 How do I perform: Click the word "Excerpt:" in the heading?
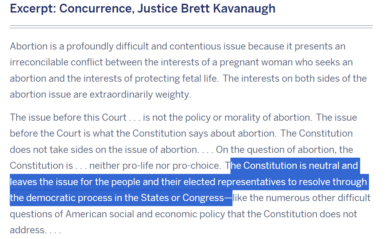click(x=33, y=9)
